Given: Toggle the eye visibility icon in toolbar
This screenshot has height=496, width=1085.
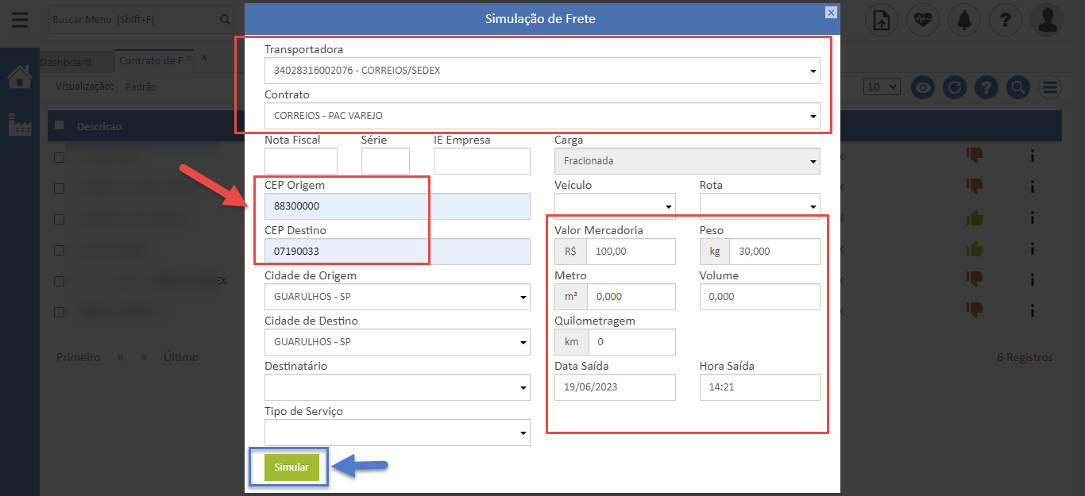Looking at the screenshot, I should 922,87.
